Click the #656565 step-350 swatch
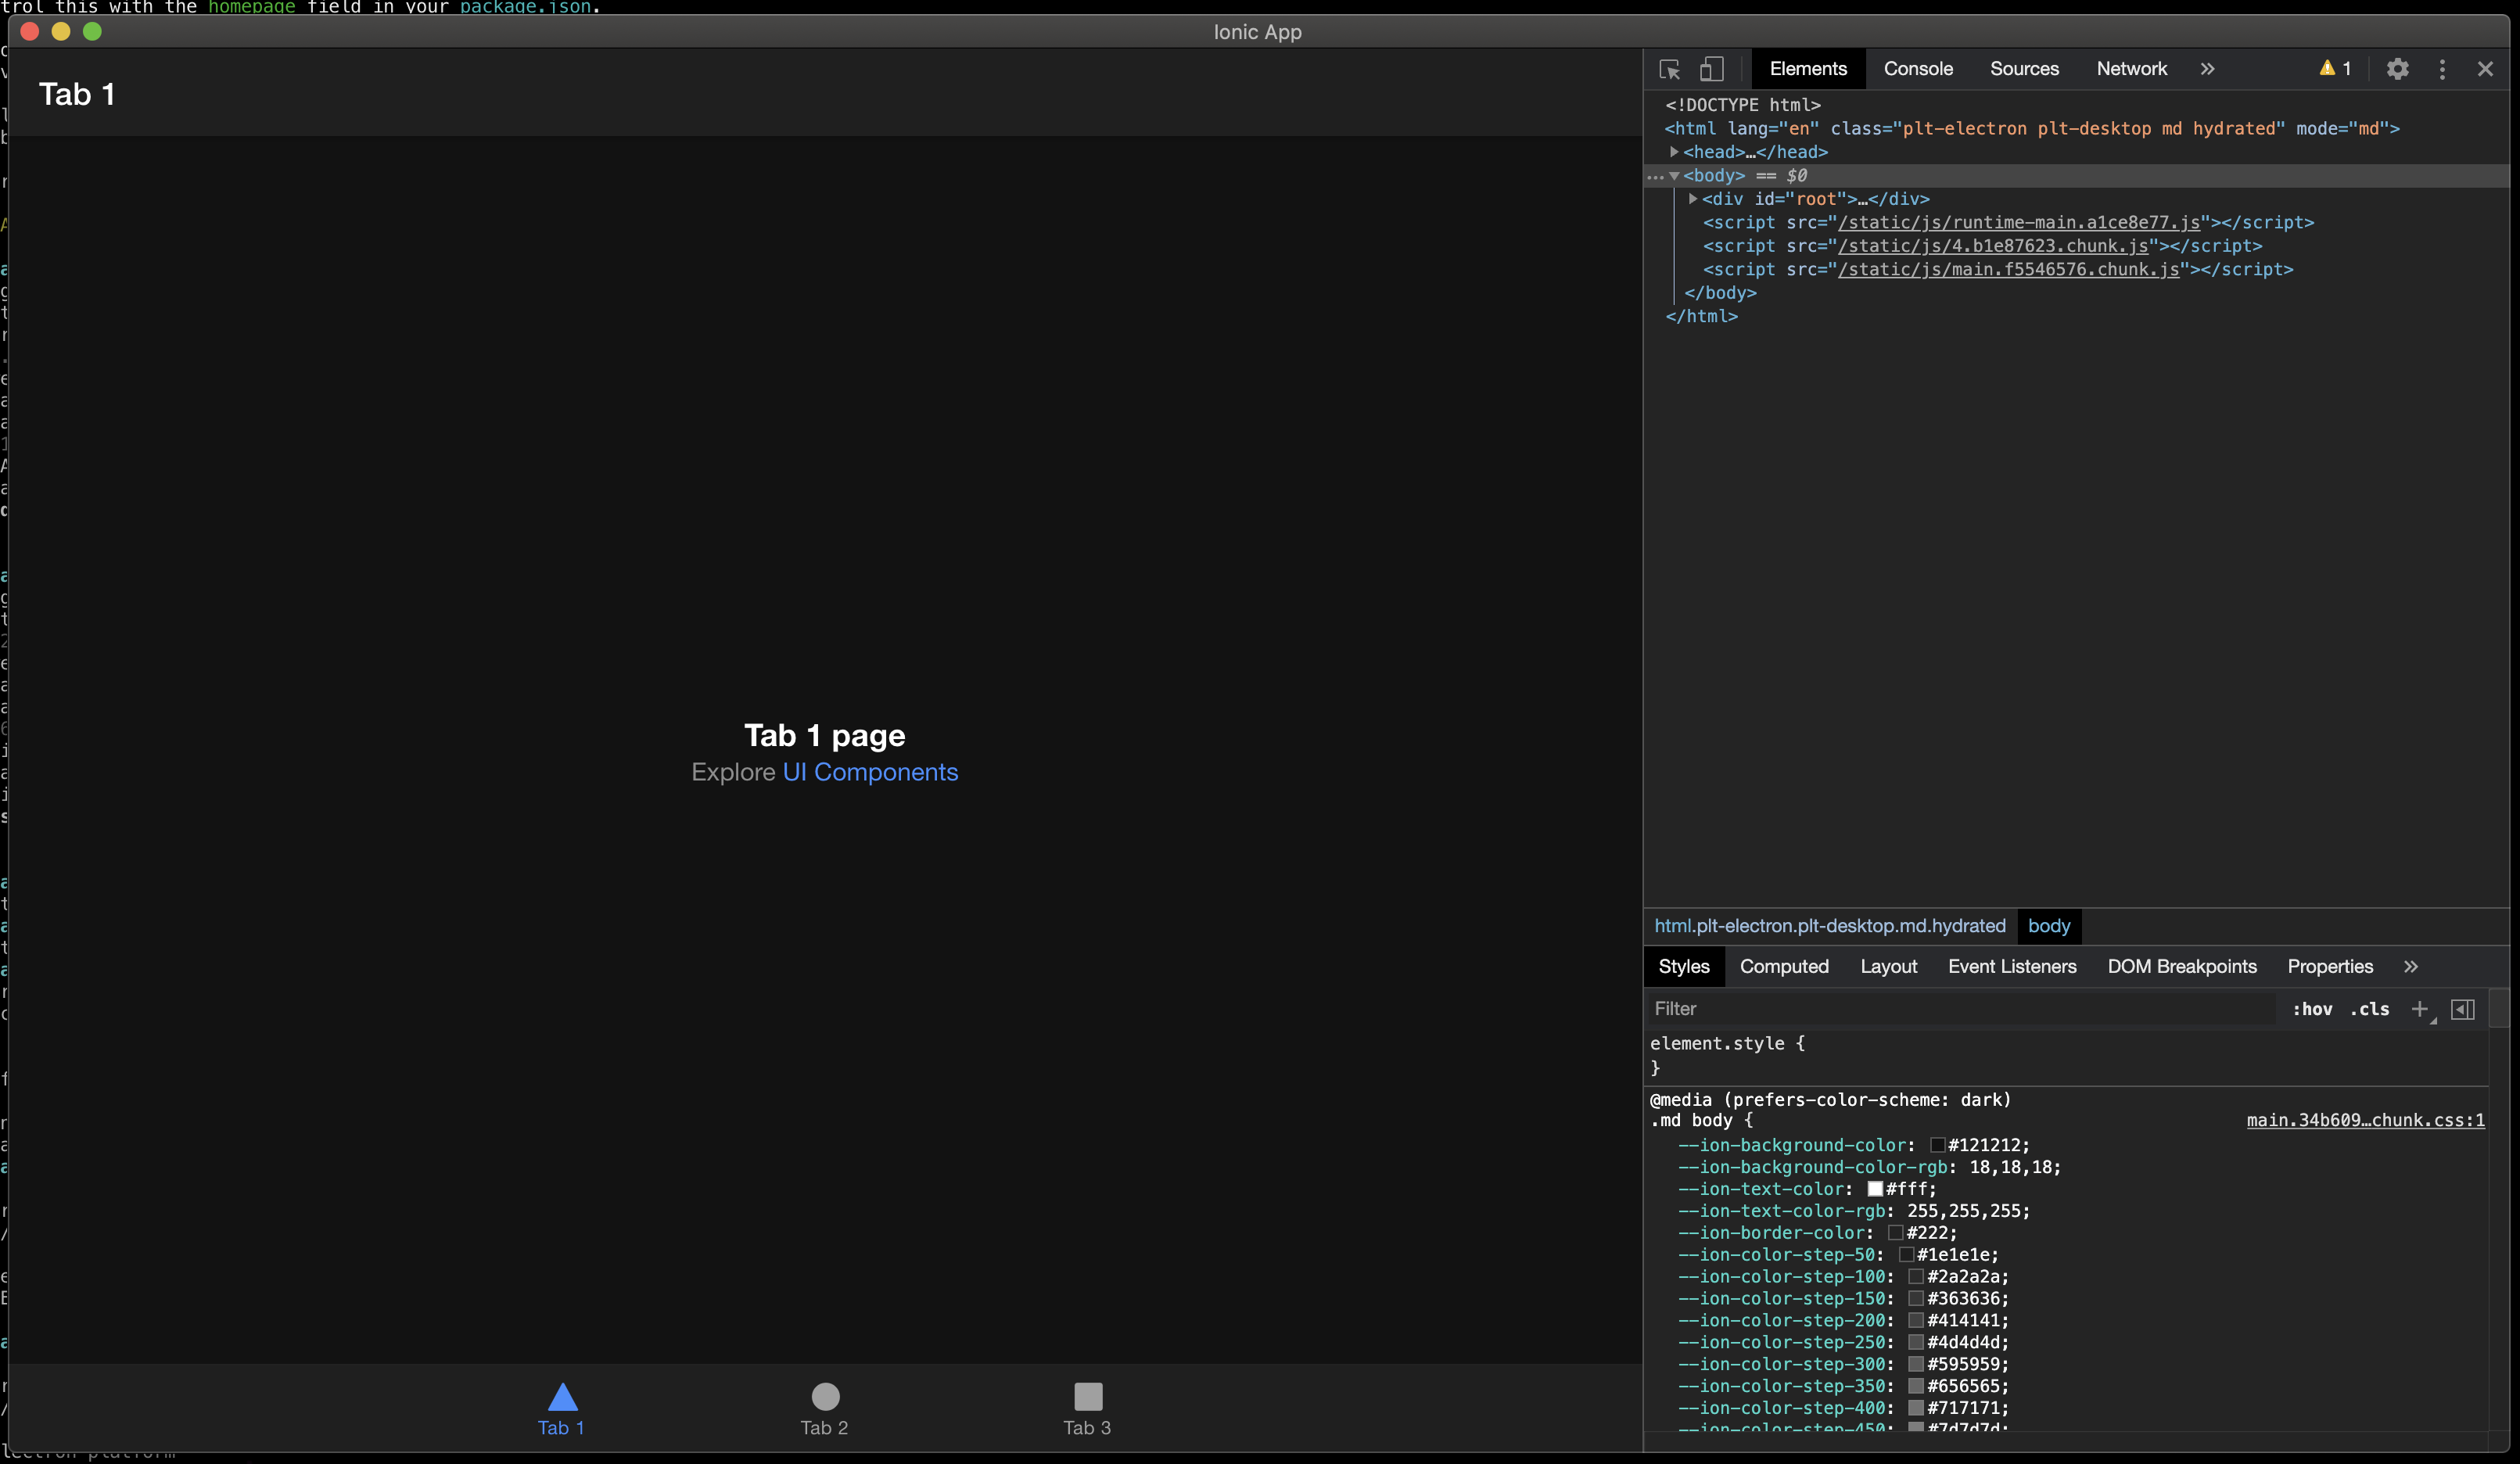The image size is (2520, 1464). [1916, 1387]
